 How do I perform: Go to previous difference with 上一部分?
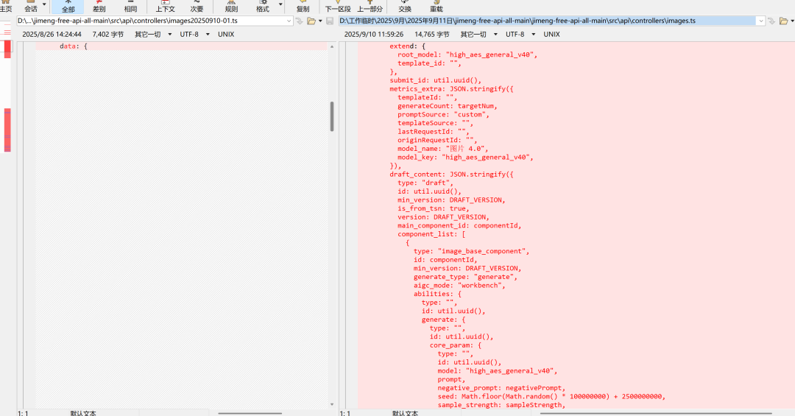pyautogui.click(x=370, y=7)
